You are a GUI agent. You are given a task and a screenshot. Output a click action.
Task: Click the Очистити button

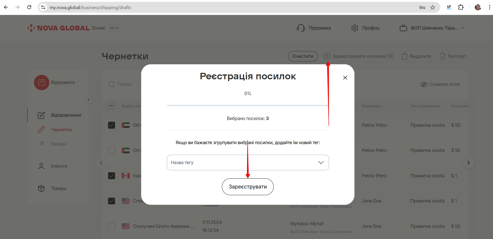pyautogui.click(x=303, y=56)
